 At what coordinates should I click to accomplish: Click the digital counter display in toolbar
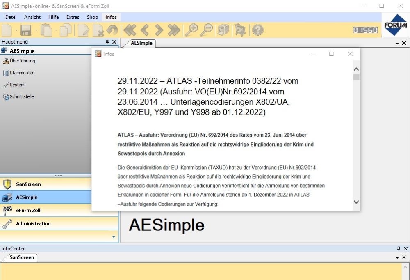pos(365,30)
